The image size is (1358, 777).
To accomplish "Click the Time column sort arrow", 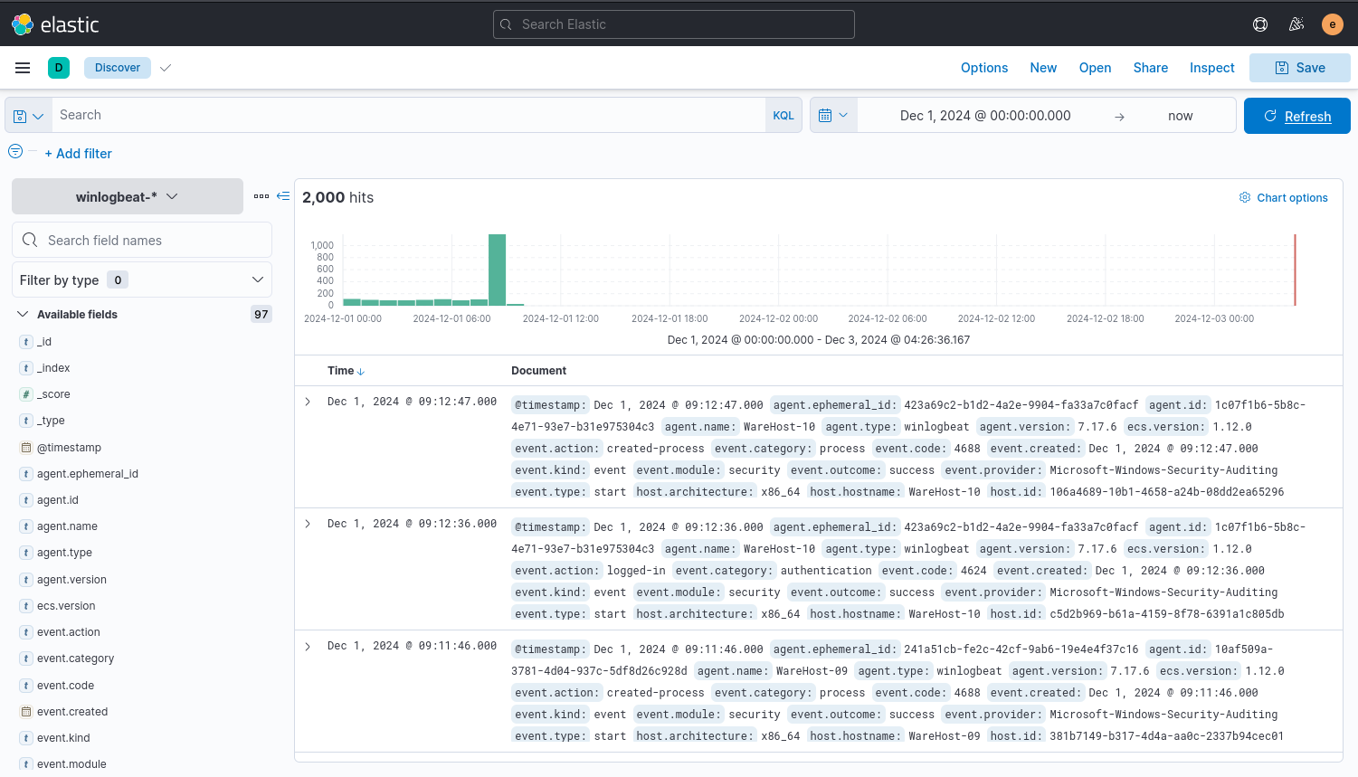I will point(361,372).
